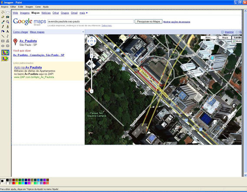The height and width of the screenshot is (192, 247).
Task: Select the Rounded Rectangle tool
Action: pyautogui.click(x=7, y=46)
